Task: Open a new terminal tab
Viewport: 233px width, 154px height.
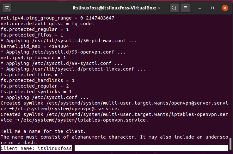Action: (x=7, y=8)
